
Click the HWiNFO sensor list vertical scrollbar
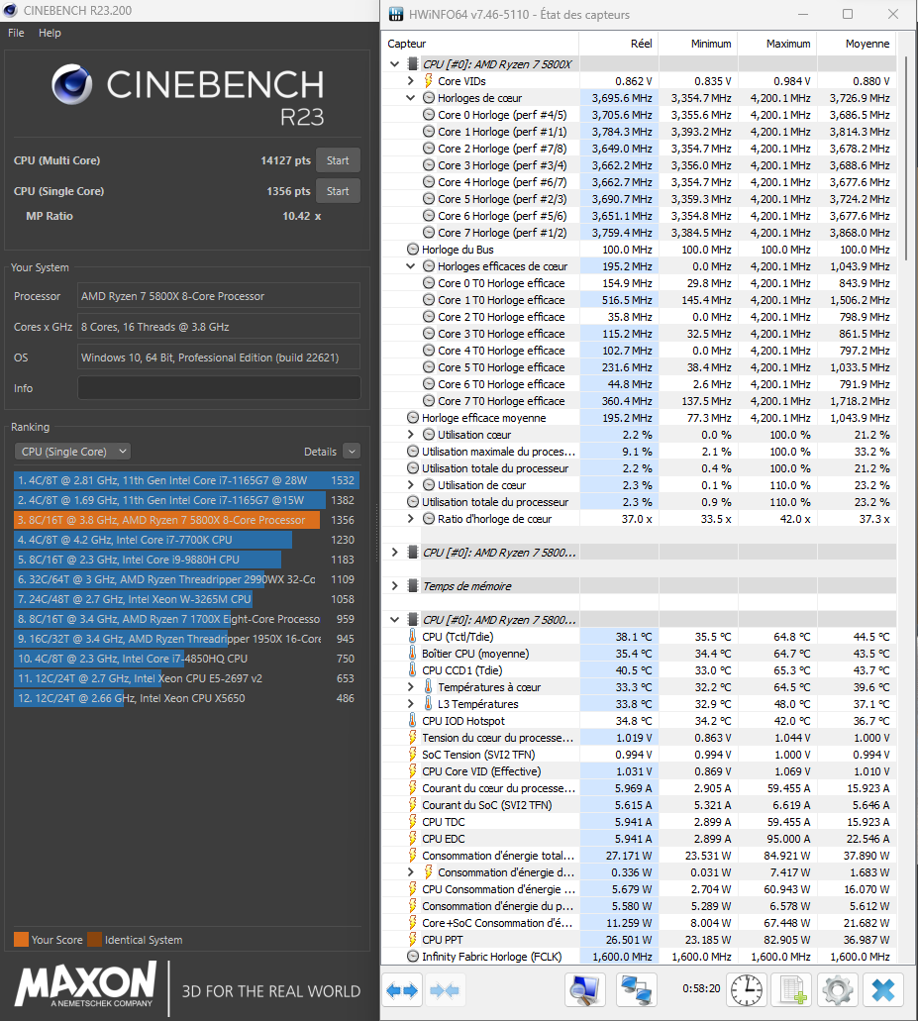(x=906, y=156)
